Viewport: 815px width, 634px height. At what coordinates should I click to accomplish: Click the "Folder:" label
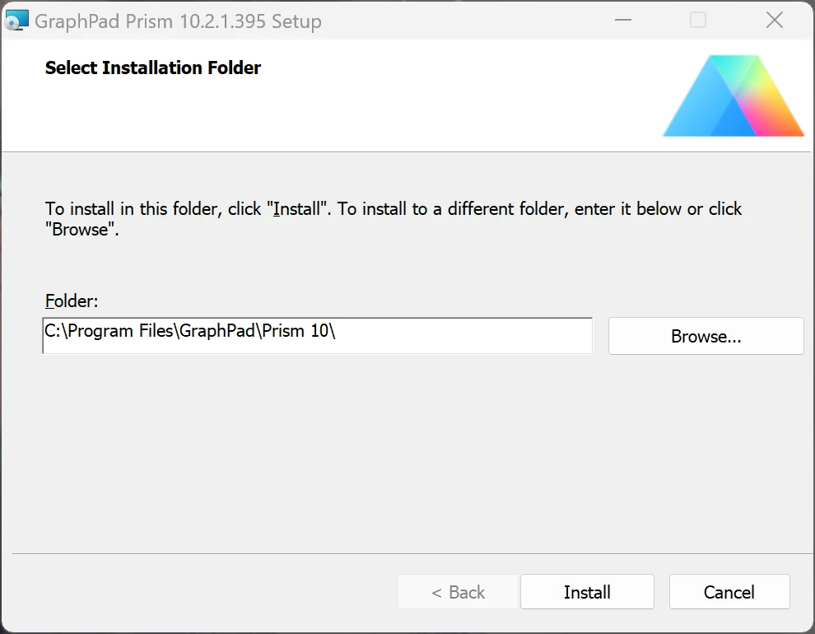[72, 301]
